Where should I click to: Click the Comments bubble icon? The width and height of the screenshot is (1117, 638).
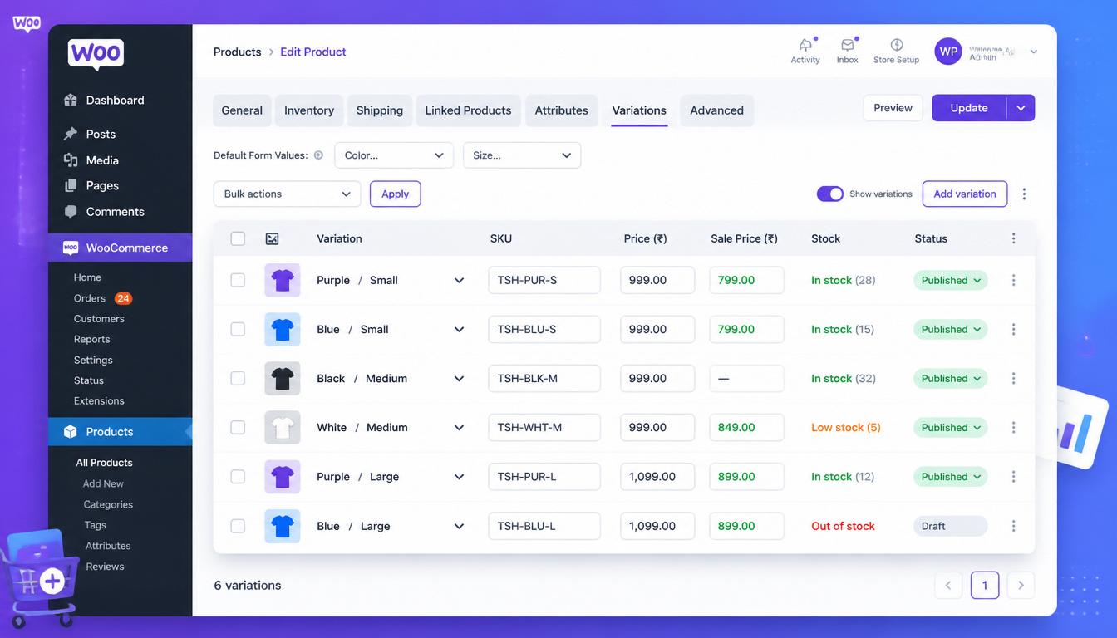click(x=71, y=212)
